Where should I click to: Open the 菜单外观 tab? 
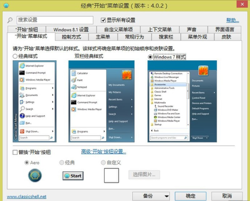pyautogui.click(x=198, y=37)
